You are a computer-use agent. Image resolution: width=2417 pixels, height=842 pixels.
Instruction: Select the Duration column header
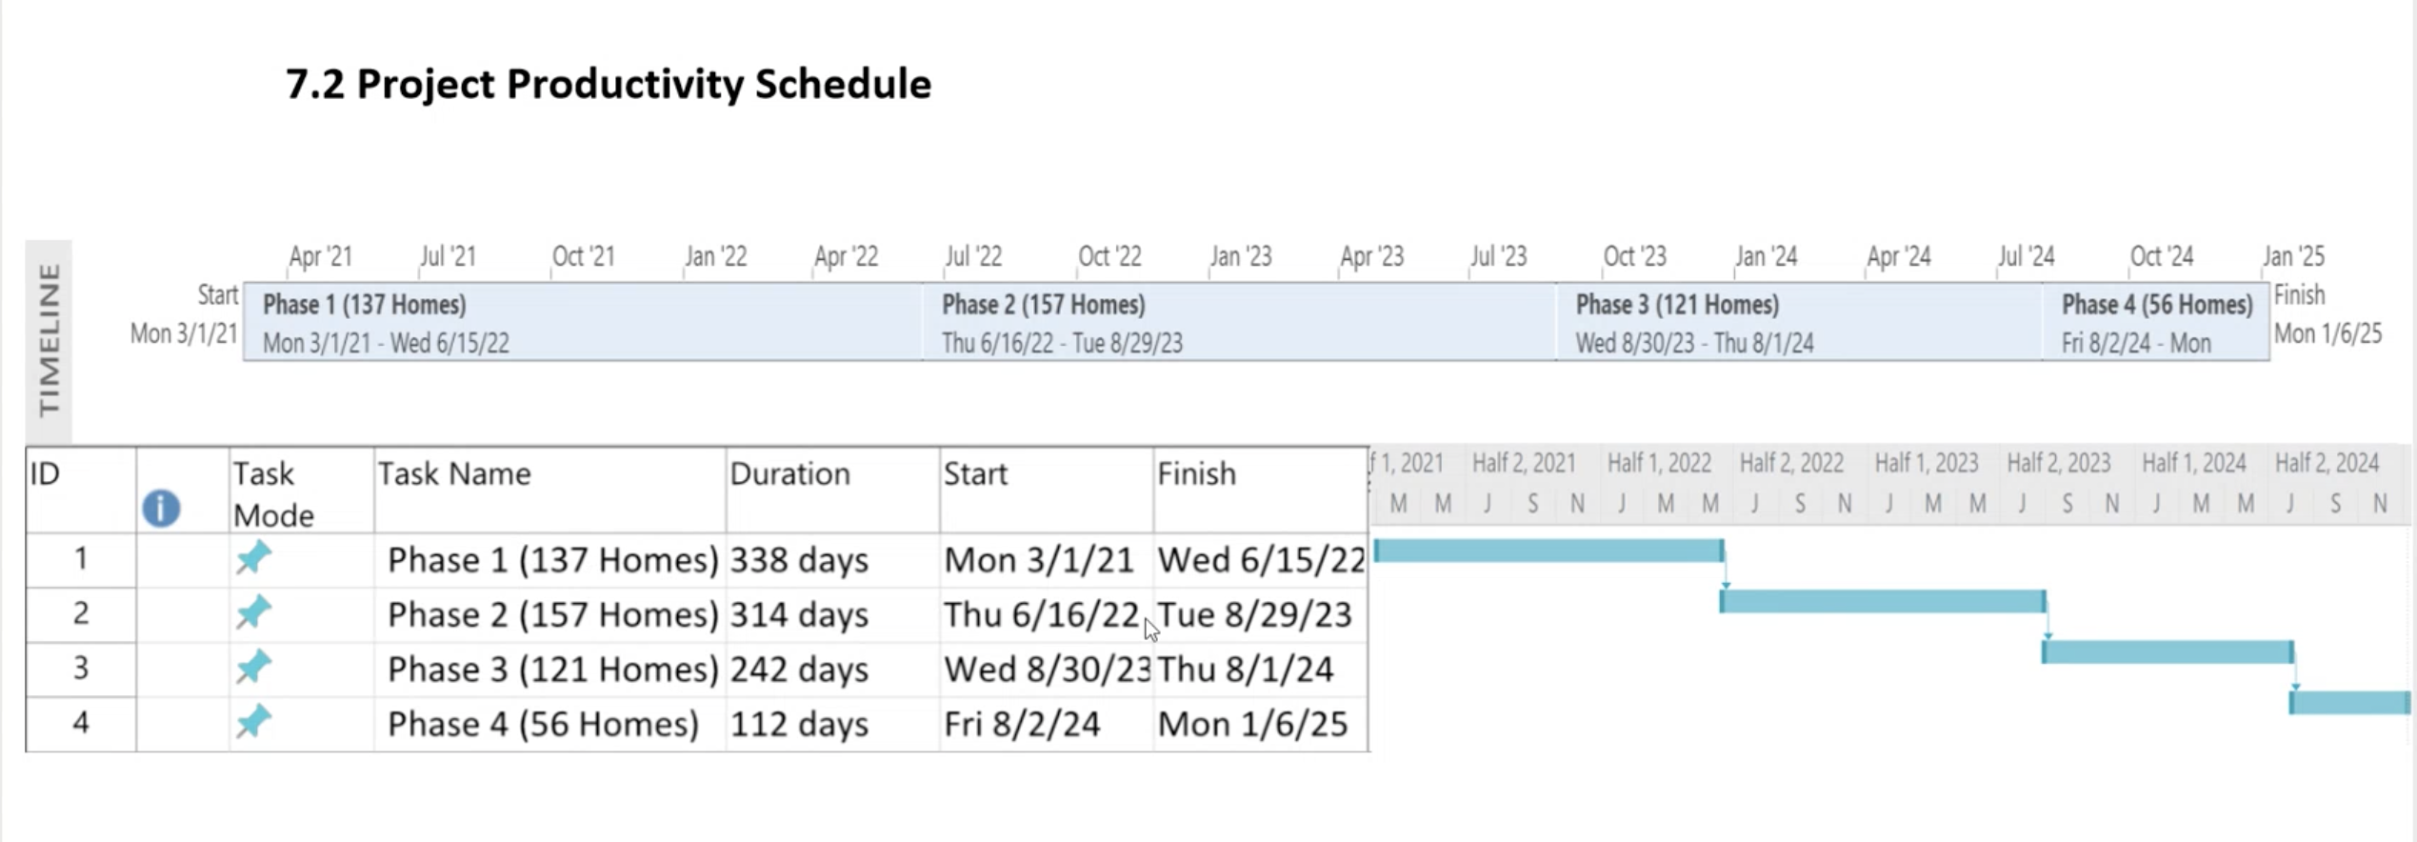(x=790, y=473)
